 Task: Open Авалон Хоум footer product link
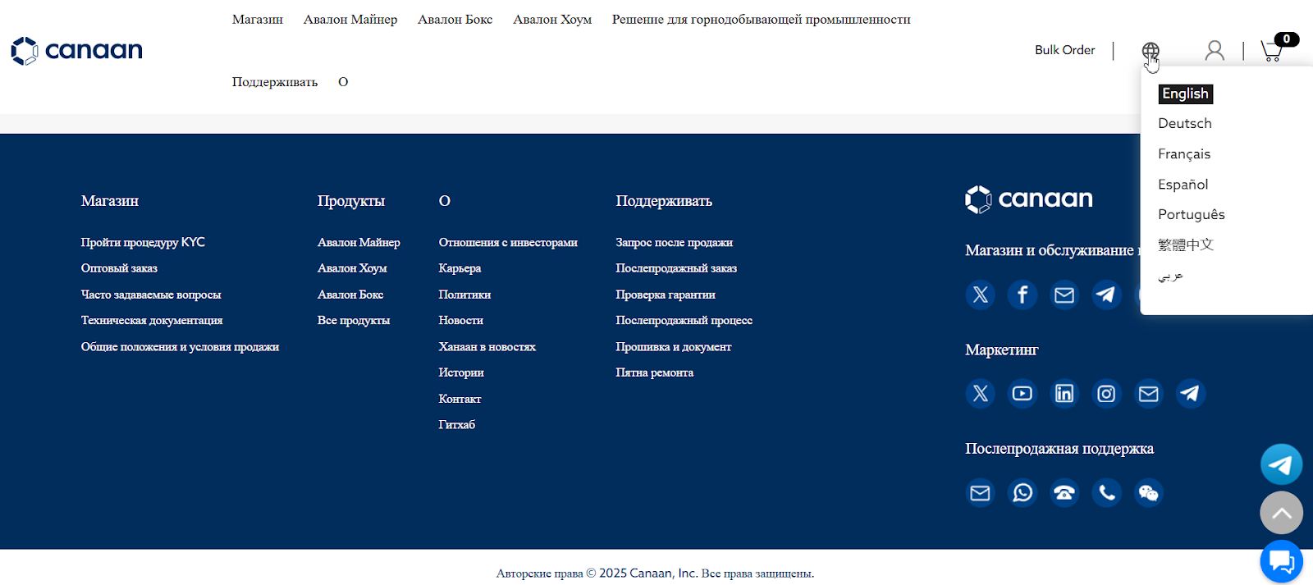352,268
